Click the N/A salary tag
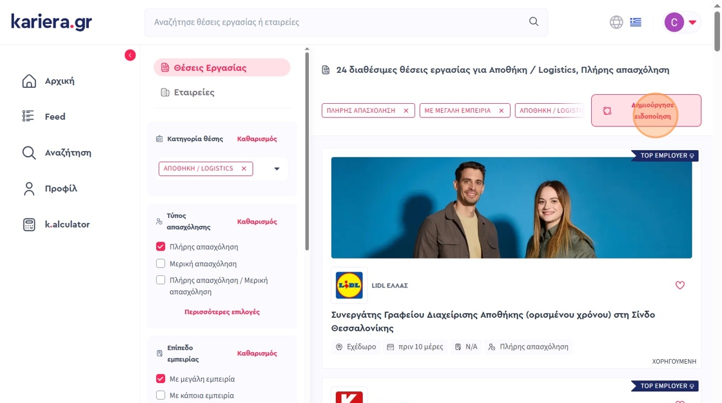Screen dimensions: 722x403 pyautogui.click(x=466, y=347)
